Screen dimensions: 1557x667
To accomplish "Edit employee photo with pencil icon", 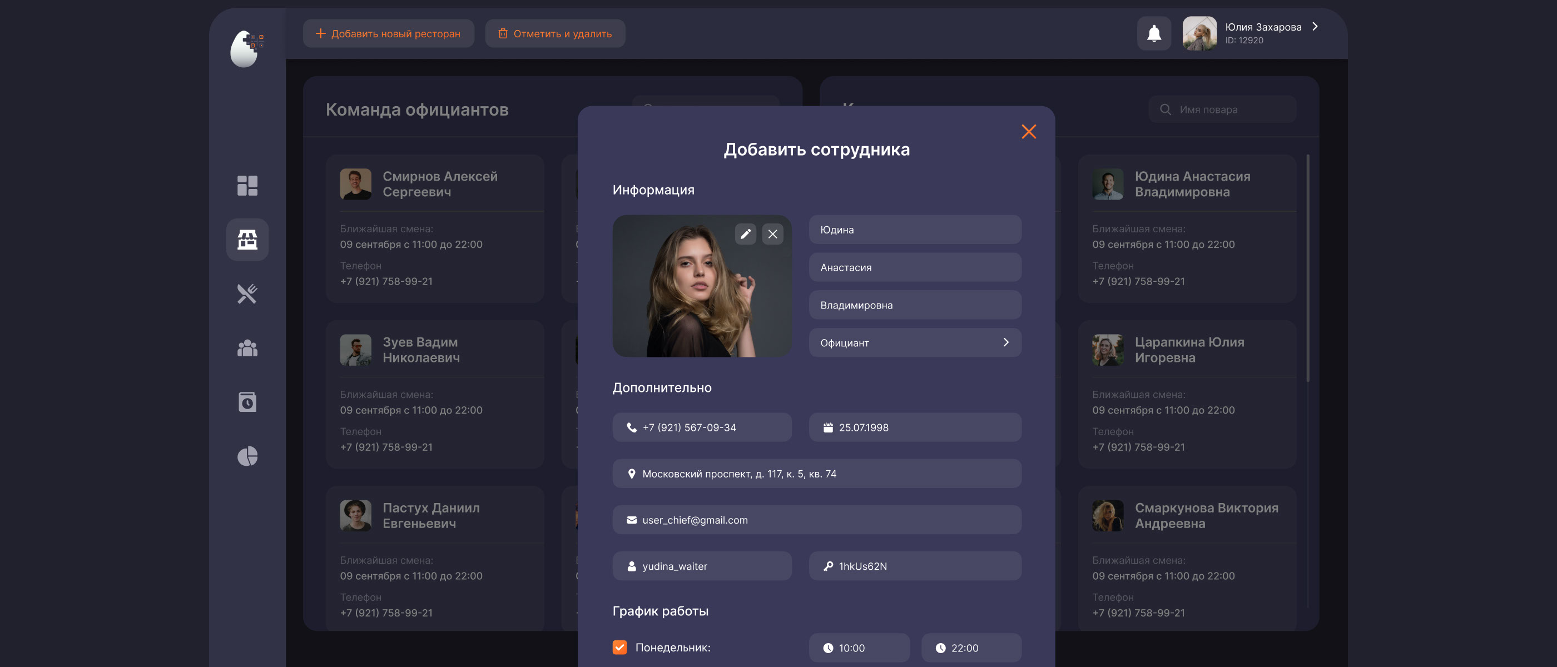I will pos(745,234).
